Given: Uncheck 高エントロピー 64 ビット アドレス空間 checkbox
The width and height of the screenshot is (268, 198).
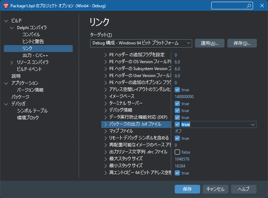Looking at the screenshot, I should pyautogui.click(x=177, y=173).
